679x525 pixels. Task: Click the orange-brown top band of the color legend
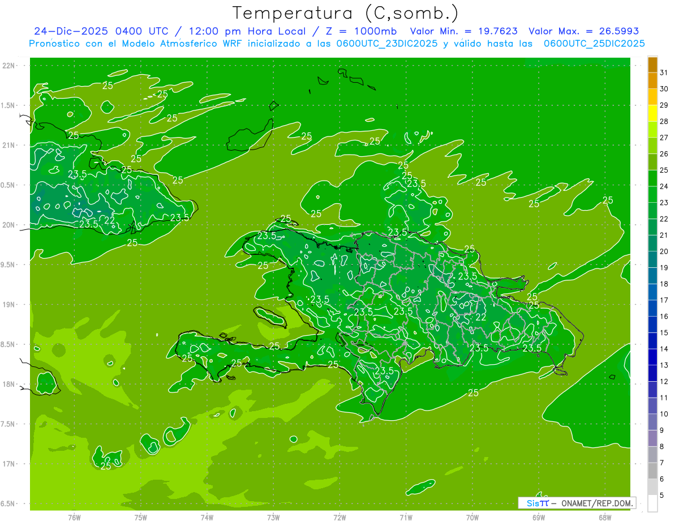pyautogui.click(x=652, y=65)
